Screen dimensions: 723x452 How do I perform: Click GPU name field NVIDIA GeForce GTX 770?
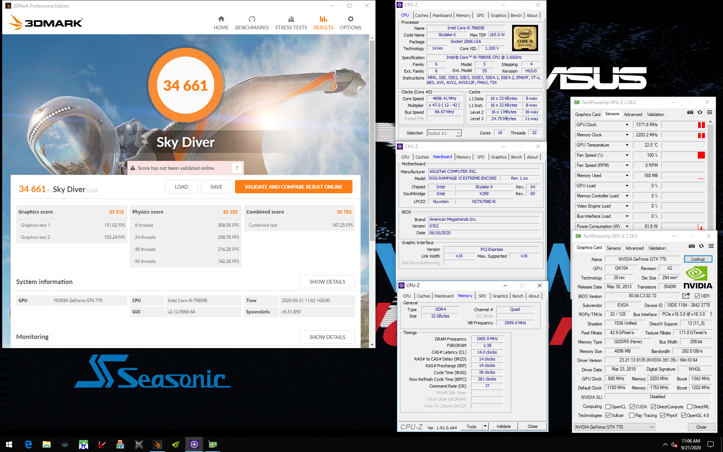642,259
